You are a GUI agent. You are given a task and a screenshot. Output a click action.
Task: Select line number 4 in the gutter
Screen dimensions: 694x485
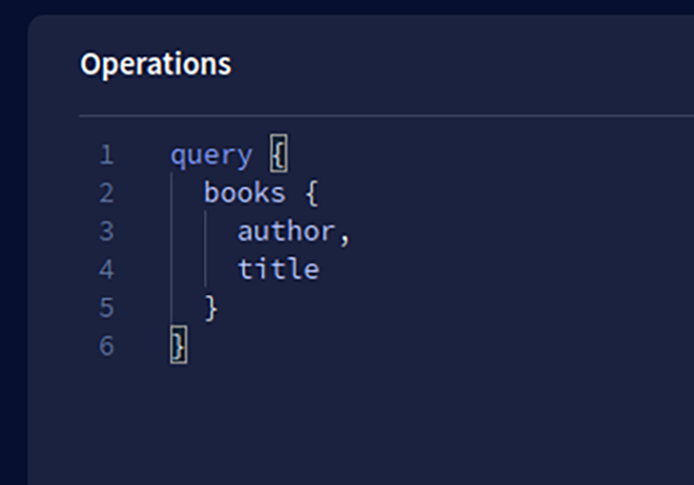107,269
